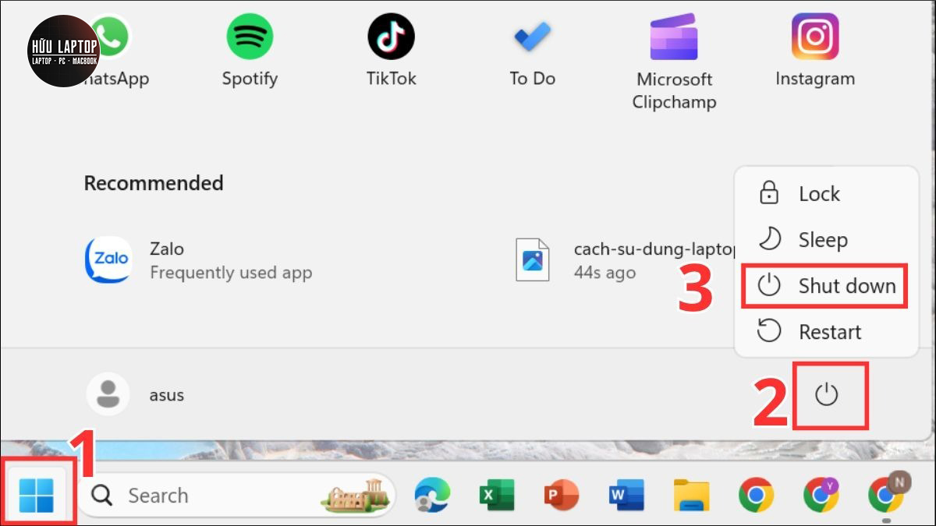Screen dimensions: 936x526
Task: Click the Start menu power button
Action: click(x=826, y=395)
